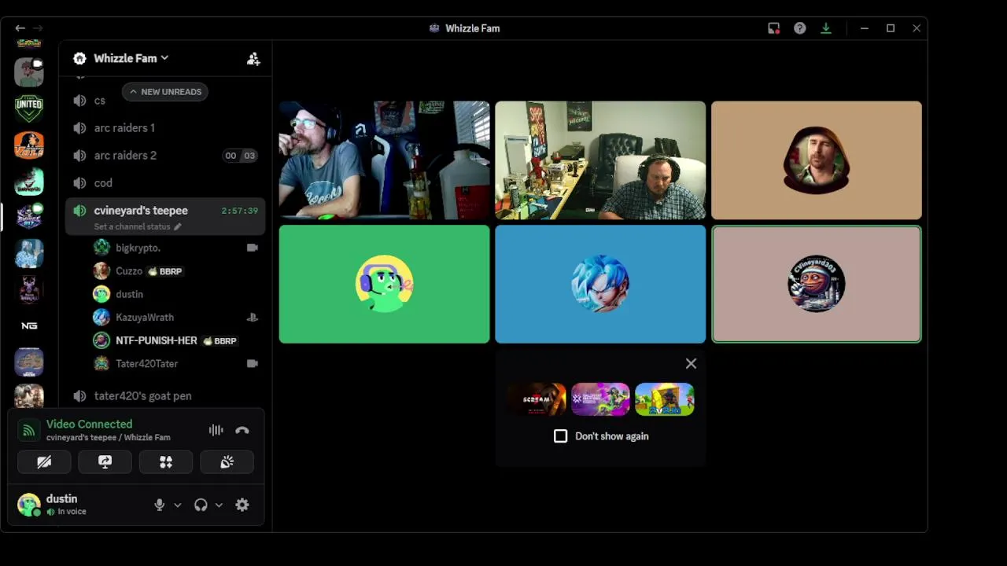The width and height of the screenshot is (1007, 566).
Task: Disconnect from the voice call
Action: pyautogui.click(x=242, y=430)
